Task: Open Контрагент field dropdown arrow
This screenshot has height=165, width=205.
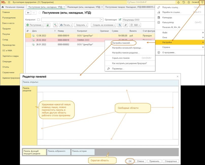Action: click(102, 20)
